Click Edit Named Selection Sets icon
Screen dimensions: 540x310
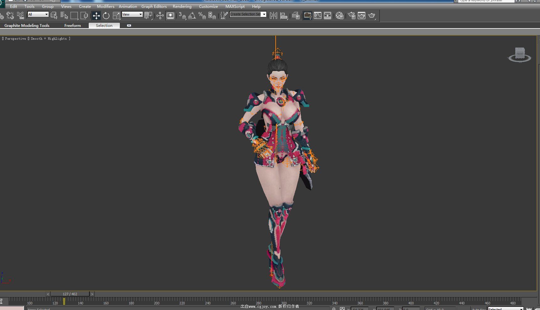point(224,15)
